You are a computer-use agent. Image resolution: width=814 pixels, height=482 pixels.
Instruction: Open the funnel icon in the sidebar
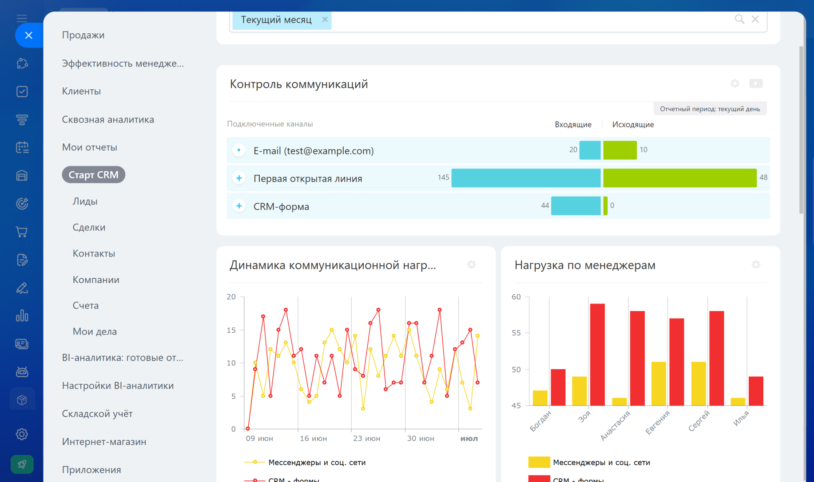click(x=22, y=119)
